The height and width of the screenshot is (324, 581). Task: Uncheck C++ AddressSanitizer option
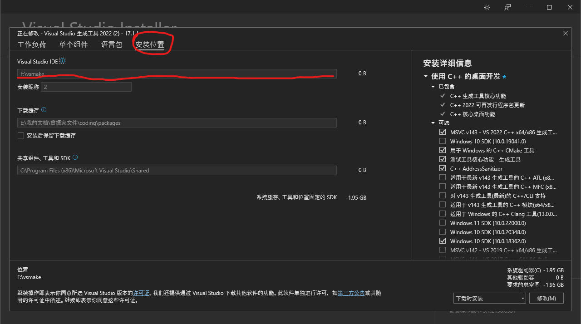coord(443,168)
